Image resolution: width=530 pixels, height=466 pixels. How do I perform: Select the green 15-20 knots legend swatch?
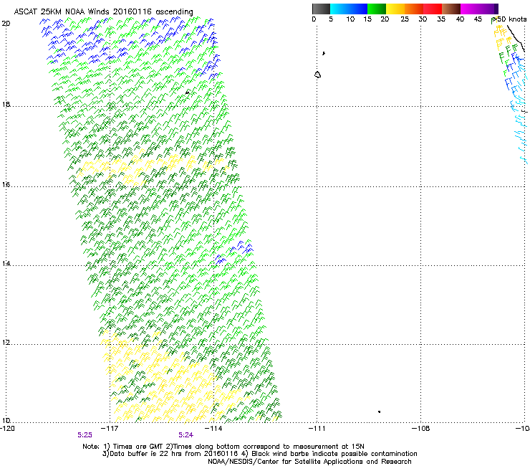pos(377,9)
